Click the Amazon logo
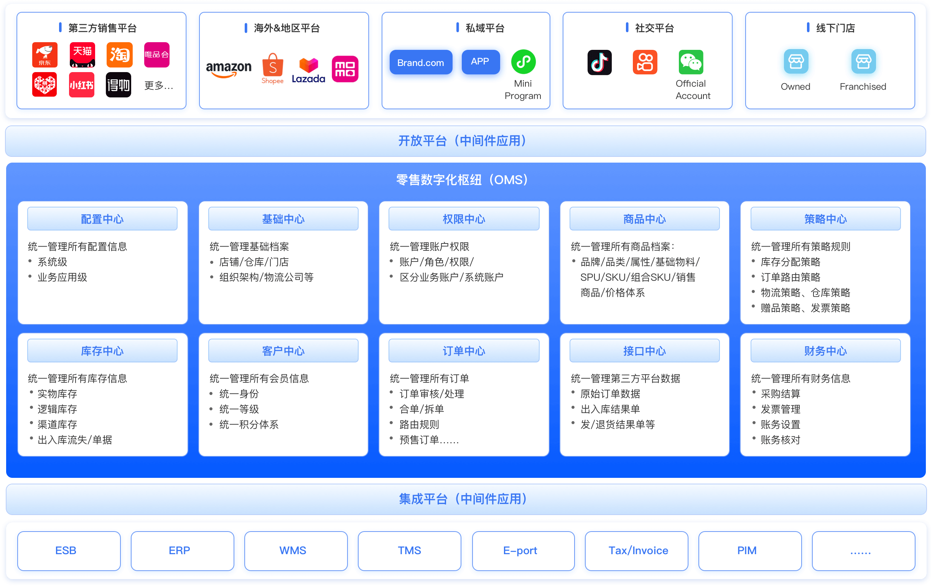 [x=228, y=69]
